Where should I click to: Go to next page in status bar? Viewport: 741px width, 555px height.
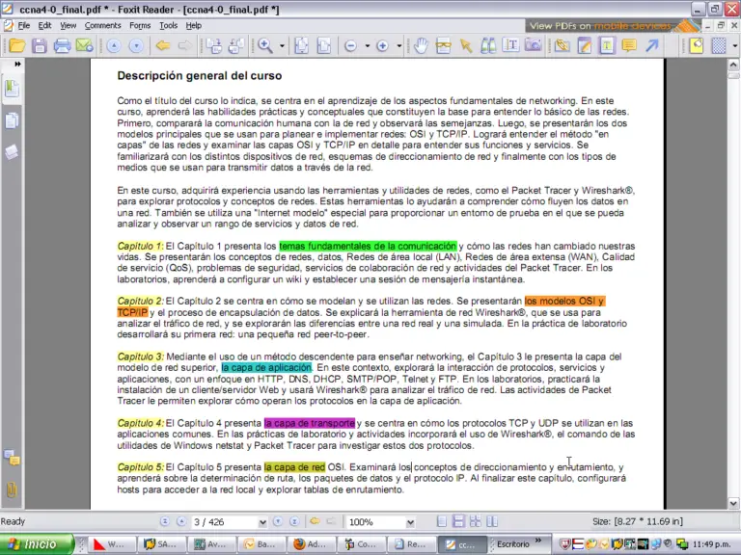pyautogui.click(x=278, y=521)
